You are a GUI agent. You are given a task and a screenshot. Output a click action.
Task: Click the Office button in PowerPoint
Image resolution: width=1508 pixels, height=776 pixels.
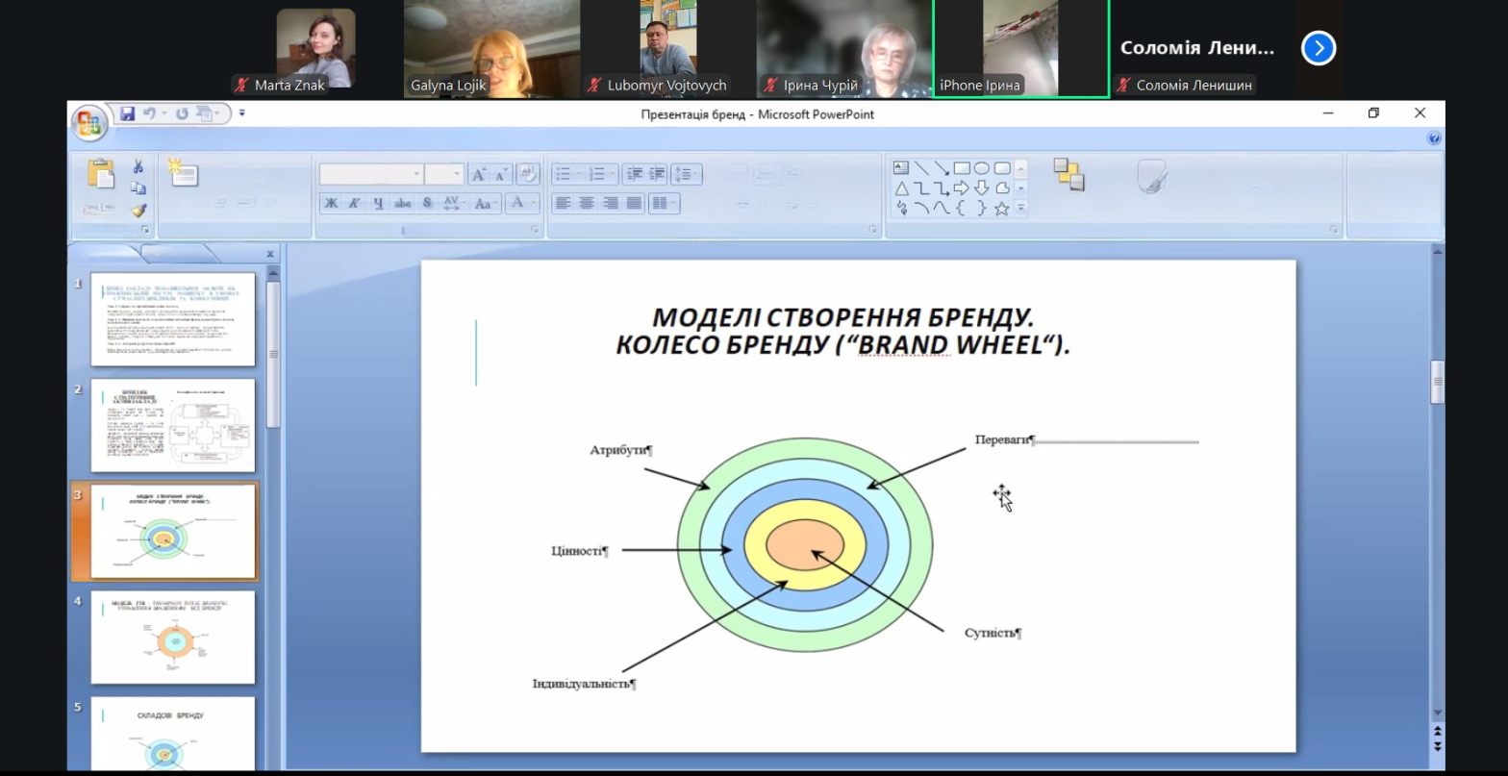pyautogui.click(x=88, y=123)
